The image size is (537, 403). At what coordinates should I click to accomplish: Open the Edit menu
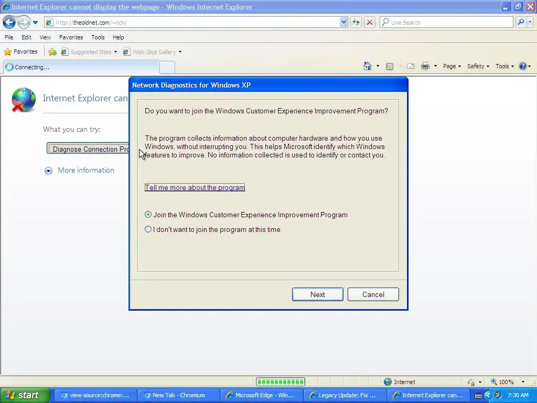tap(26, 37)
